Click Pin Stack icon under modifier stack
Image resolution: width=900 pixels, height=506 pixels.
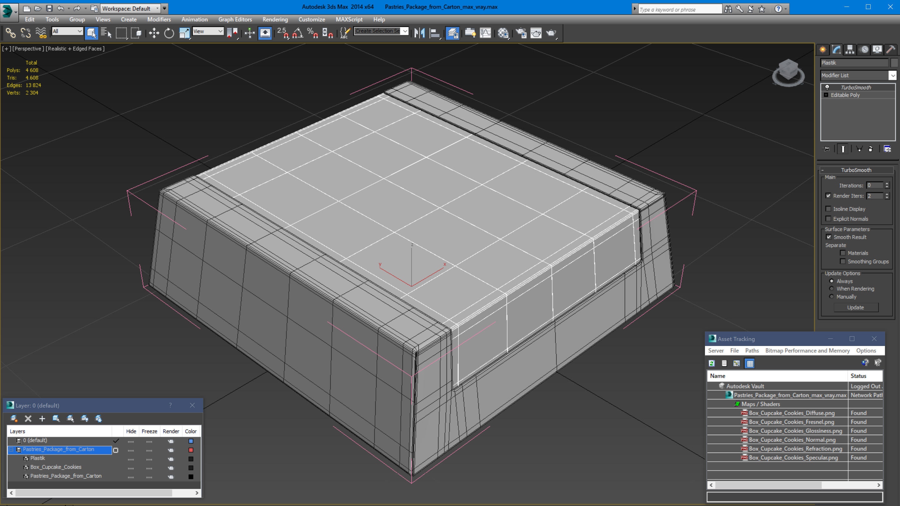(826, 149)
